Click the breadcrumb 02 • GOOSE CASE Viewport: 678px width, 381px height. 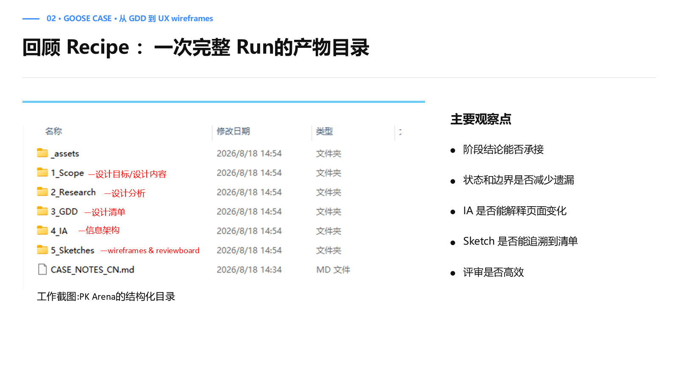click(79, 19)
